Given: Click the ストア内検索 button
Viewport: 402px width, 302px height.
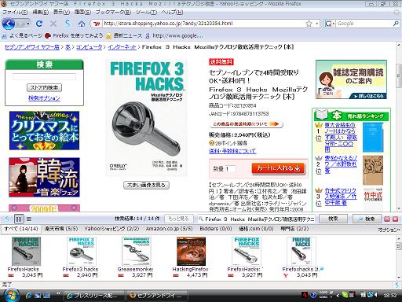Looking at the screenshot, I should [44, 87].
